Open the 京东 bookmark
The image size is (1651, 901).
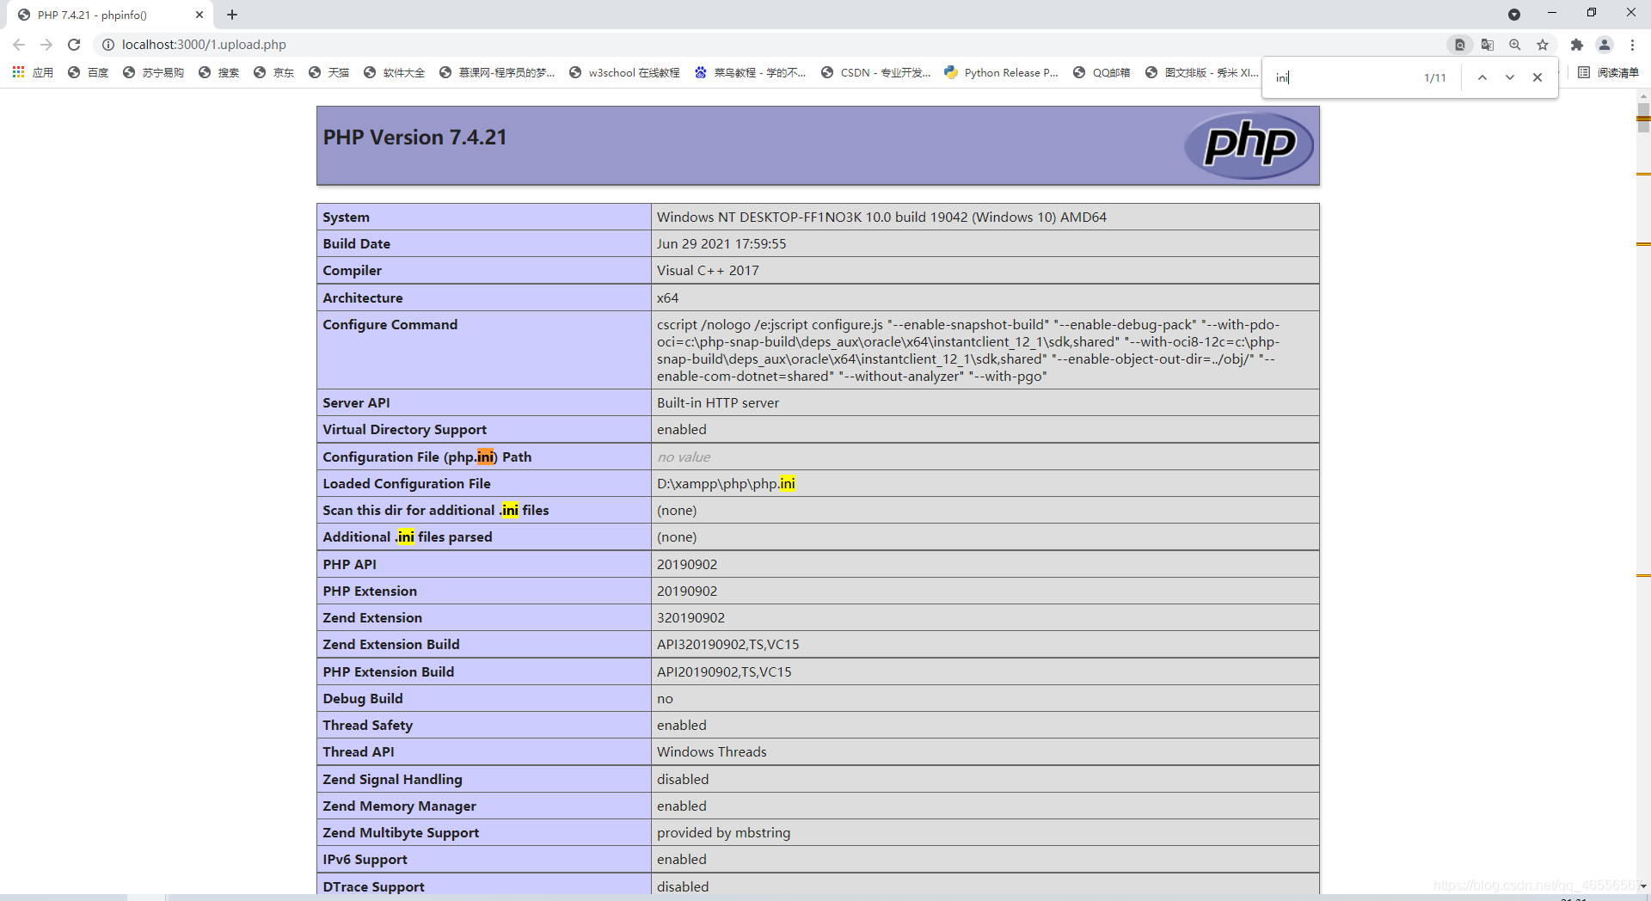click(273, 72)
